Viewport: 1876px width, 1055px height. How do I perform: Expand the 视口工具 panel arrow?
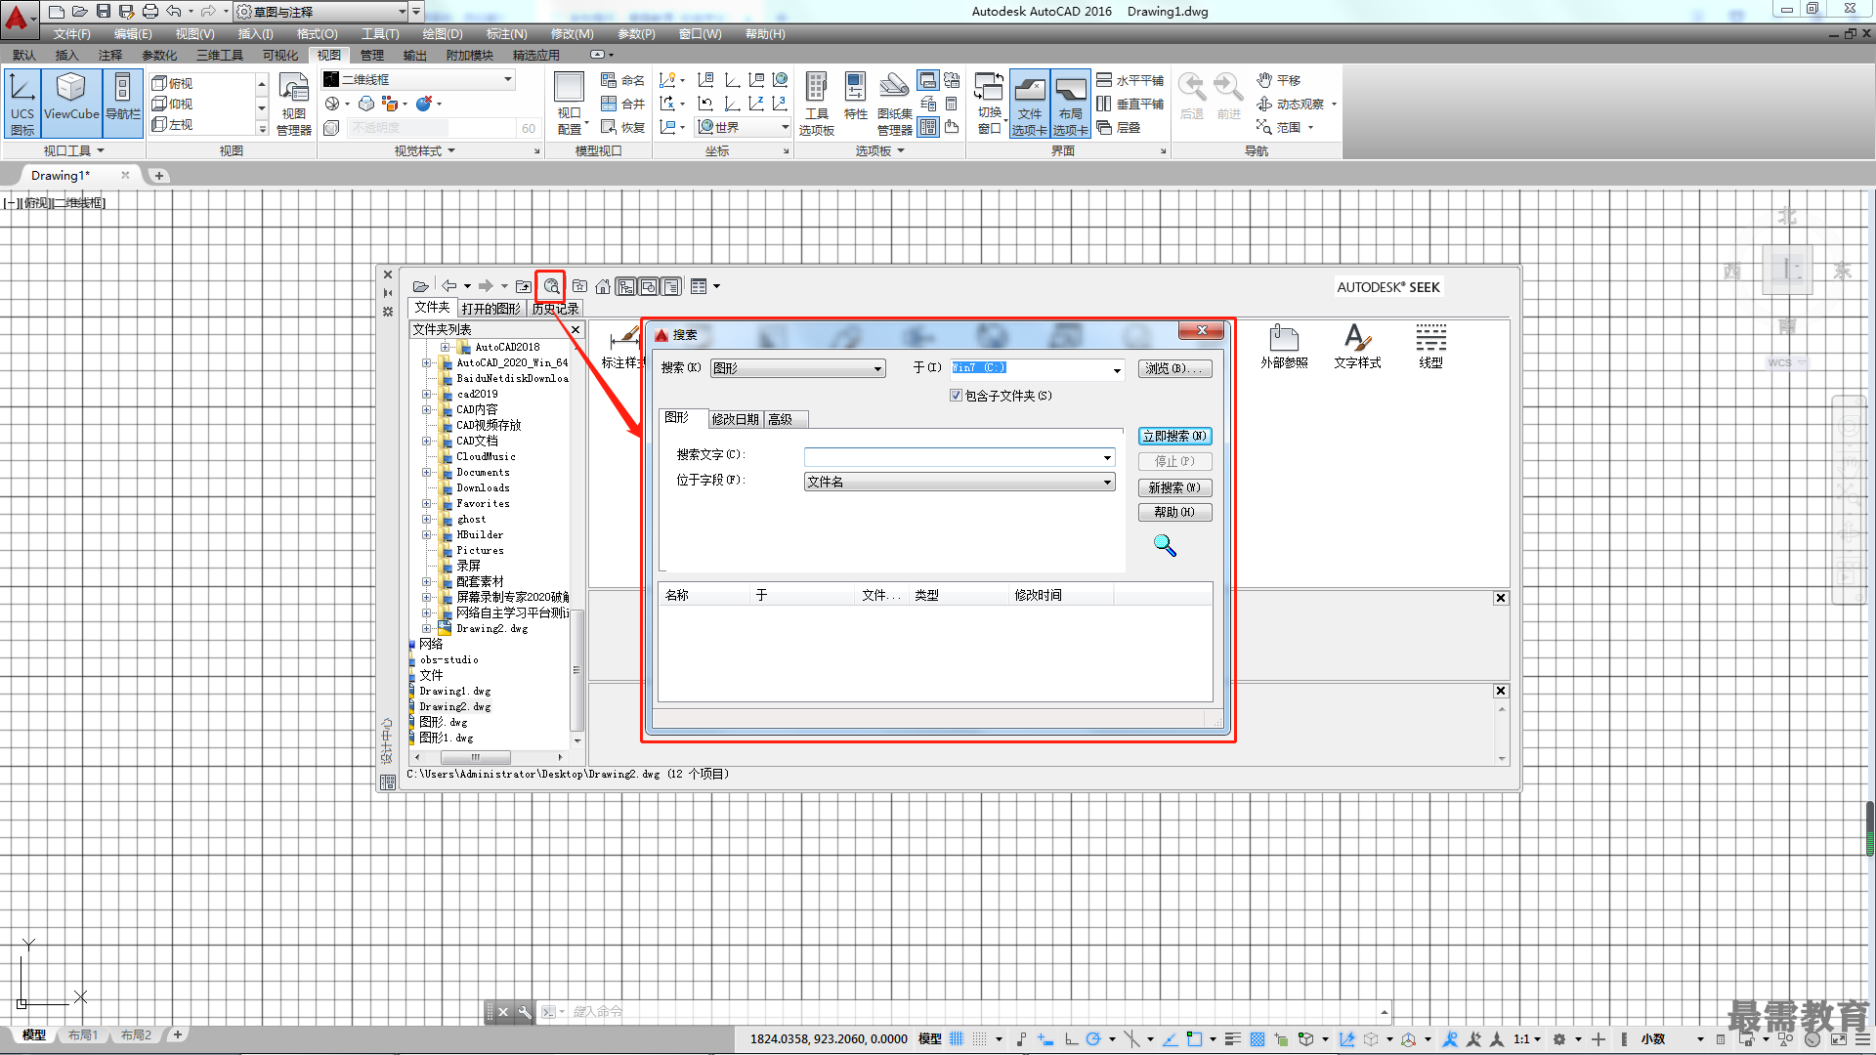click(x=101, y=150)
